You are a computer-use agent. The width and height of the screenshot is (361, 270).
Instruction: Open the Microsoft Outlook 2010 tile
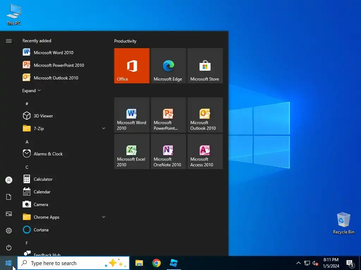pos(205,115)
